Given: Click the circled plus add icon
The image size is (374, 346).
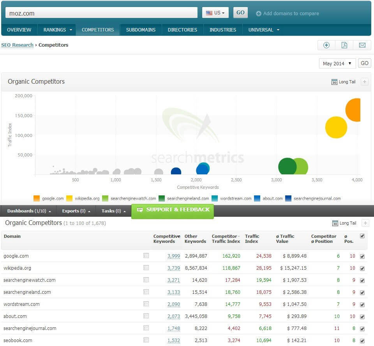Looking at the screenshot, I should pyautogui.click(x=326, y=45).
